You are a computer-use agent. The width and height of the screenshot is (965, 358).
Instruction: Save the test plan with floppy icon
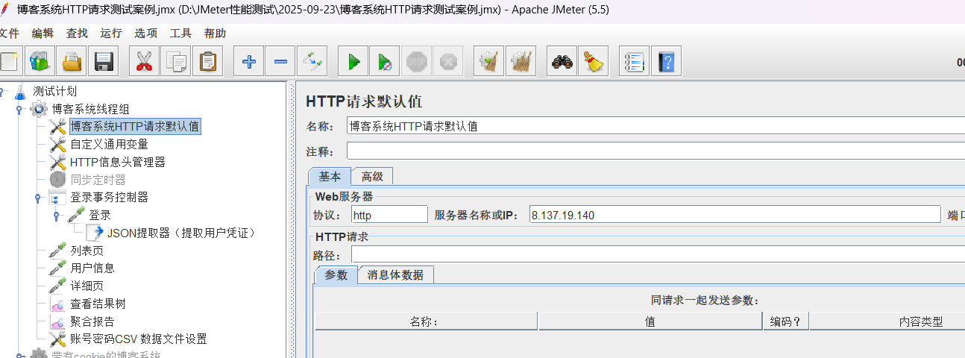pyautogui.click(x=103, y=61)
